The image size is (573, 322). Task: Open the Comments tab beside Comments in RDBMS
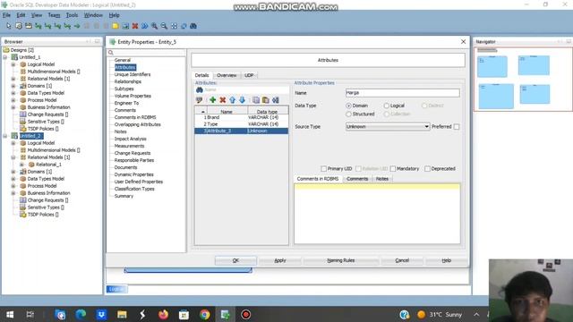click(x=357, y=179)
